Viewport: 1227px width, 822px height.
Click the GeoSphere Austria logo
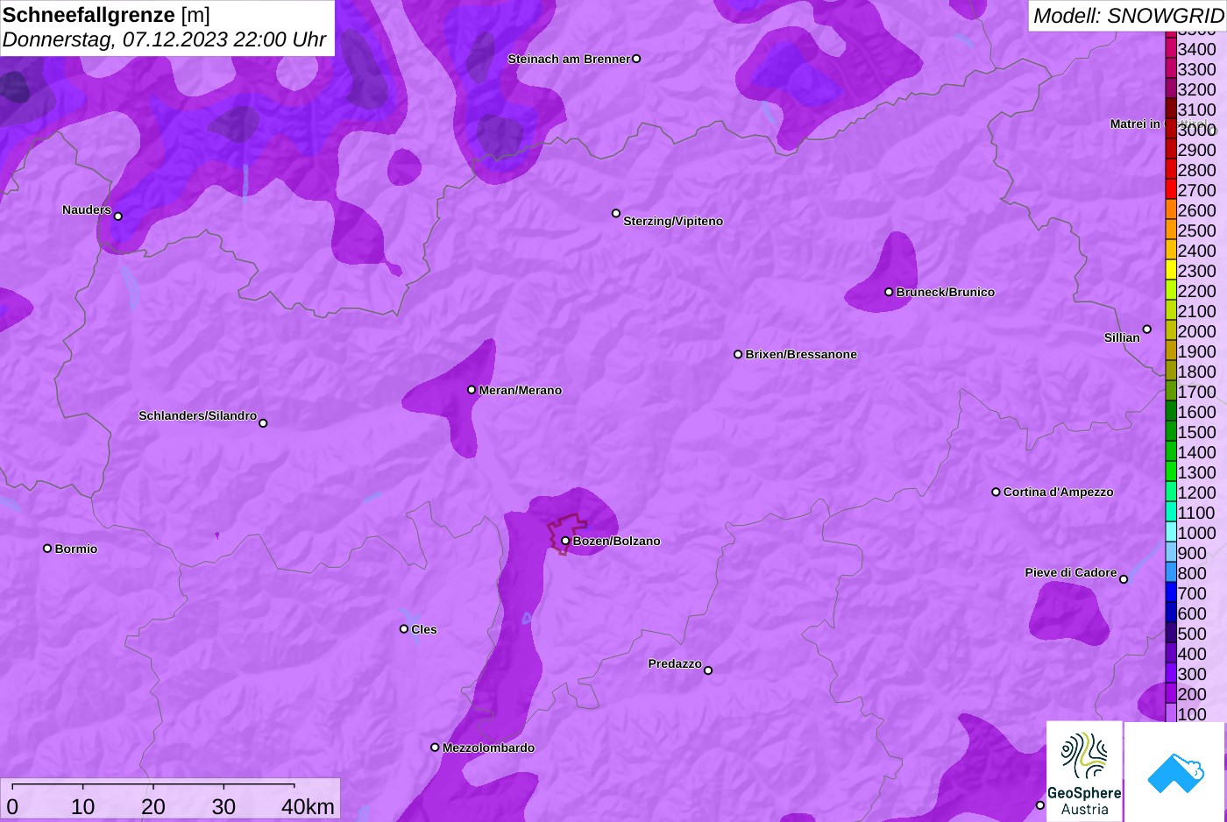point(1084,772)
